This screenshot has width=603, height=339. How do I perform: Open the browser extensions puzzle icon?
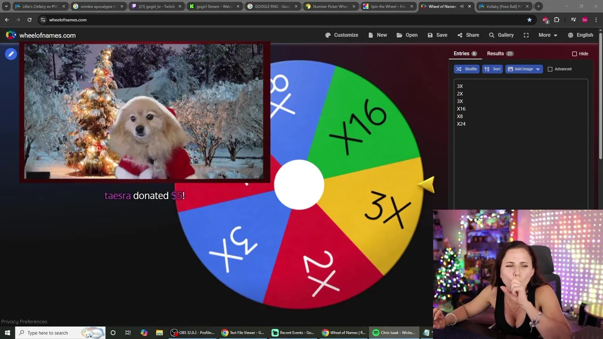557,20
